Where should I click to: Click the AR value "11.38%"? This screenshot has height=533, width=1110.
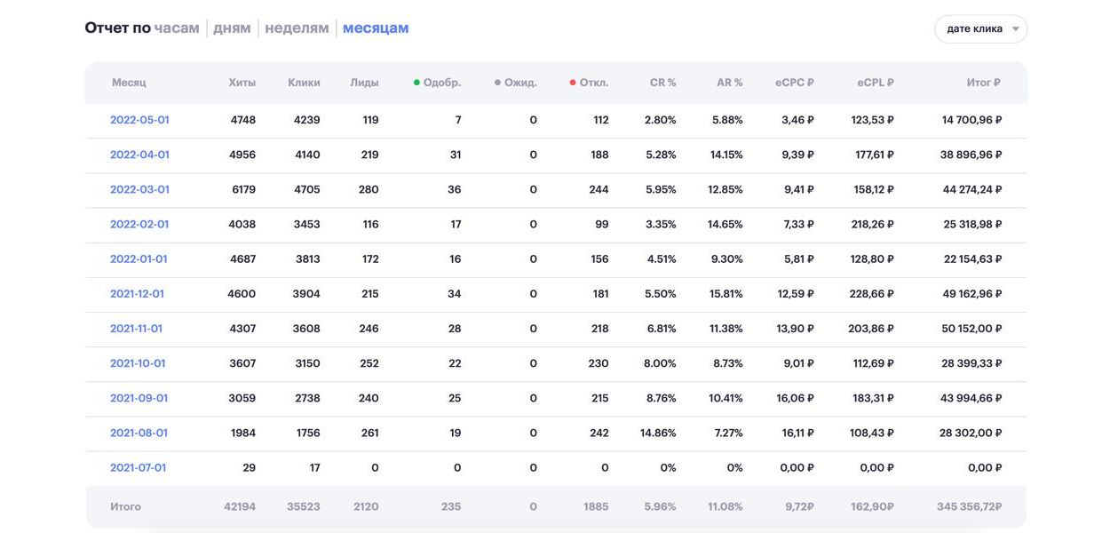[726, 329]
